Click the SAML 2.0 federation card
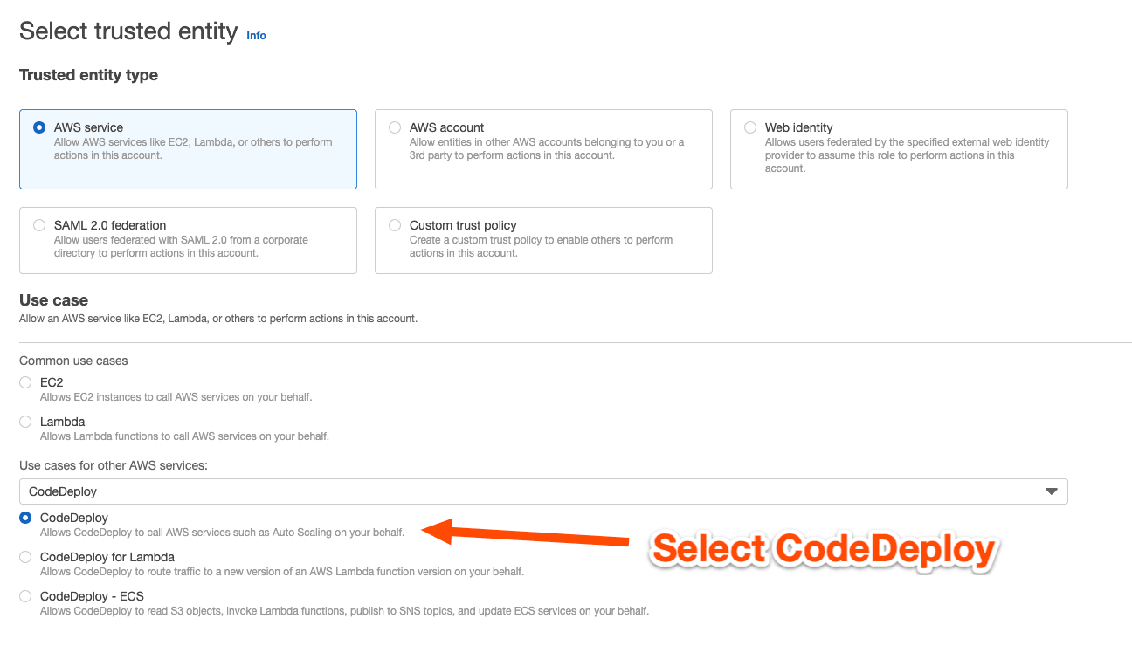Image resolution: width=1132 pixels, height=646 pixels. tap(188, 240)
